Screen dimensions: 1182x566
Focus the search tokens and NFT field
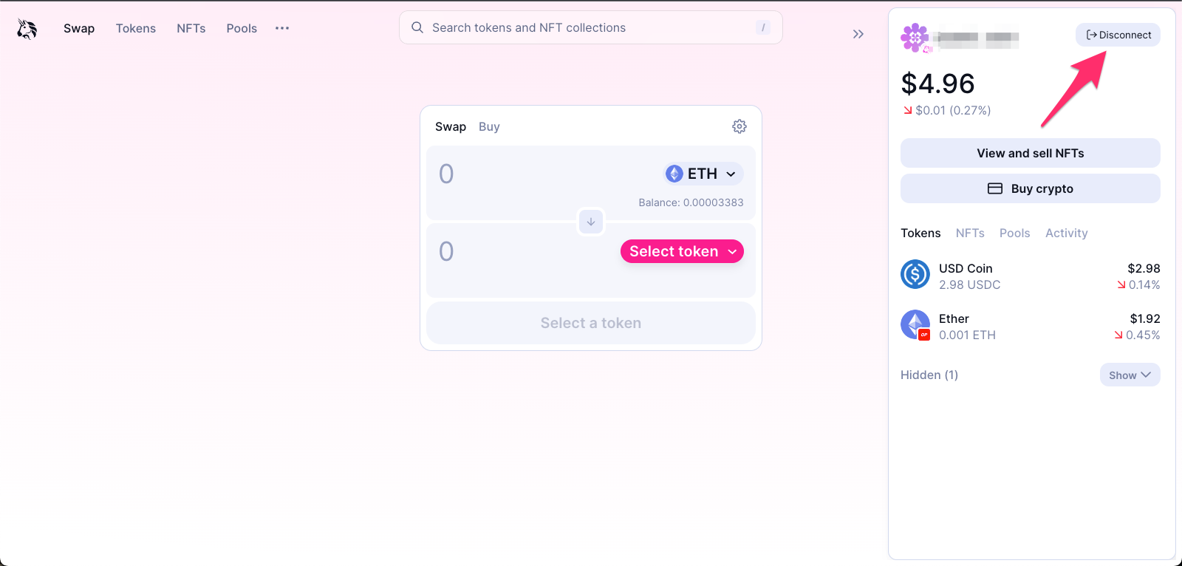pos(591,27)
